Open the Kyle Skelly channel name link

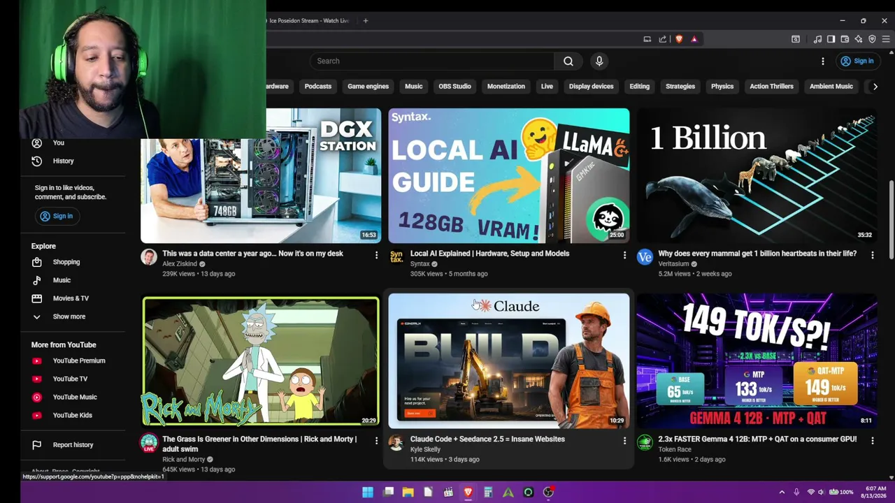click(x=425, y=450)
